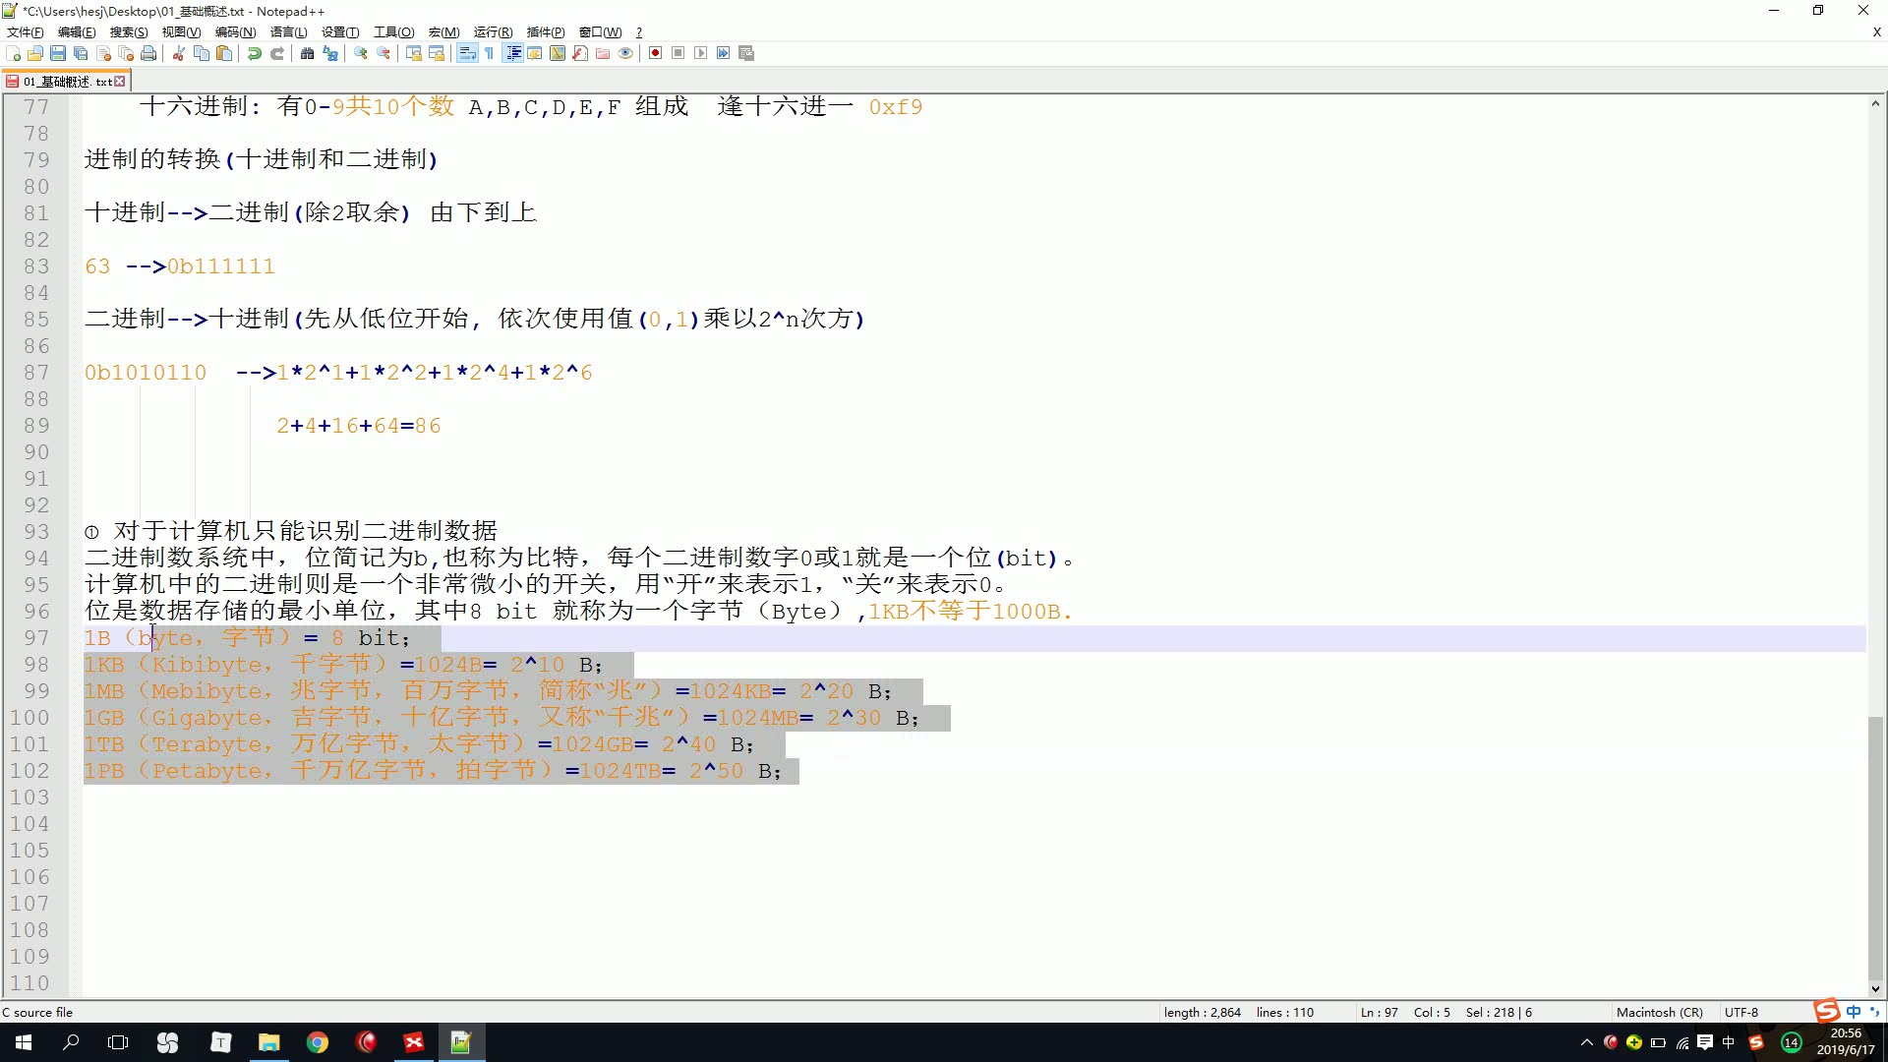Zoom in using the magnifier plus icon
Image resolution: width=1888 pixels, height=1062 pixels.
click(359, 53)
